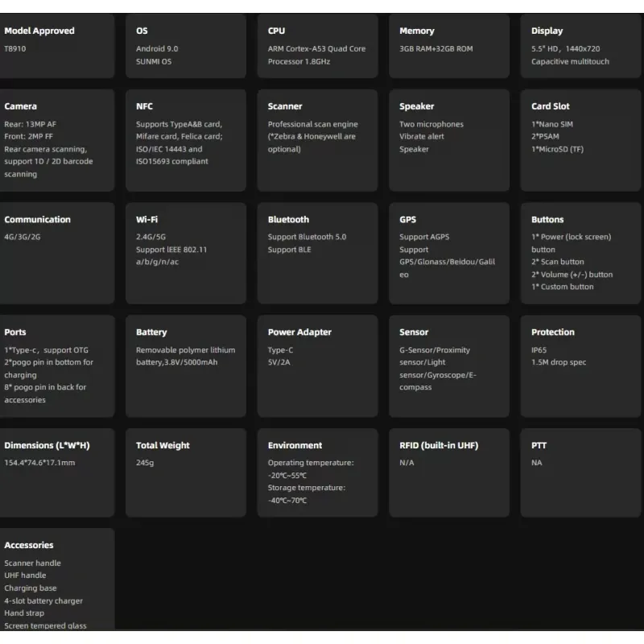Click the Speaker specification card
Screen dimensions: 644x644
point(448,140)
